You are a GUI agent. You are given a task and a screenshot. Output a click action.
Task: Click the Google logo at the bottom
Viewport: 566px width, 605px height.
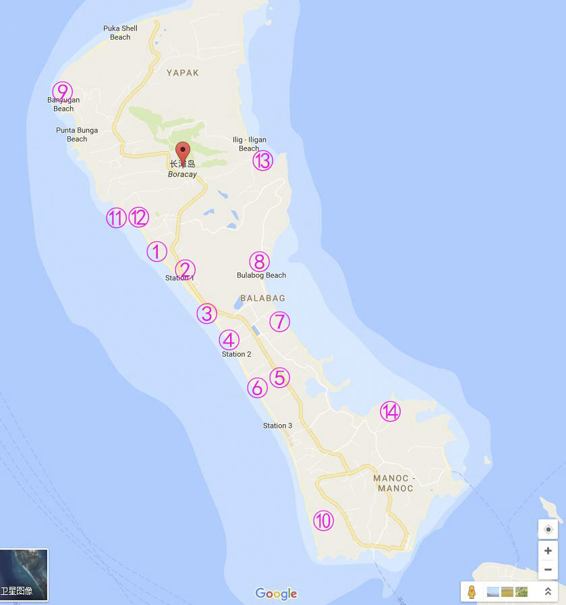(x=276, y=594)
